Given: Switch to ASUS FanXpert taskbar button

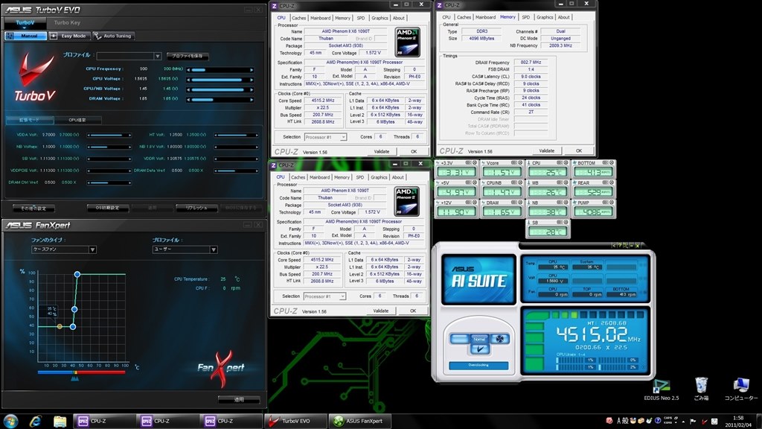Looking at the screenshot, I should 360,421.
